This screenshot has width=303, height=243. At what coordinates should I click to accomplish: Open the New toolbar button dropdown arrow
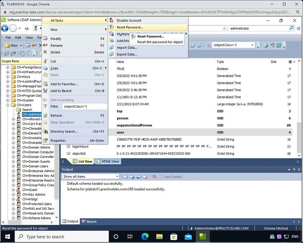(x=21, y=45)
